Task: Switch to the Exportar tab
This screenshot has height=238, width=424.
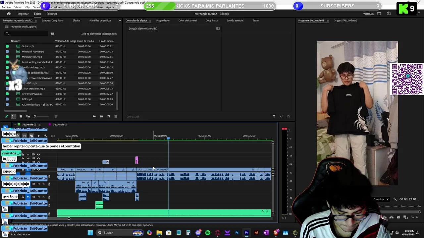Action: coord(52,14)
